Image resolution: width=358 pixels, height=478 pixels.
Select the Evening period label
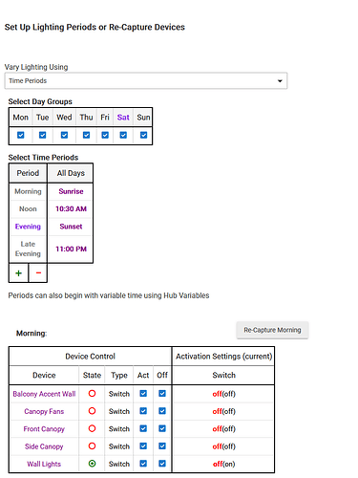pyautogui.click(x=28, y=227)
